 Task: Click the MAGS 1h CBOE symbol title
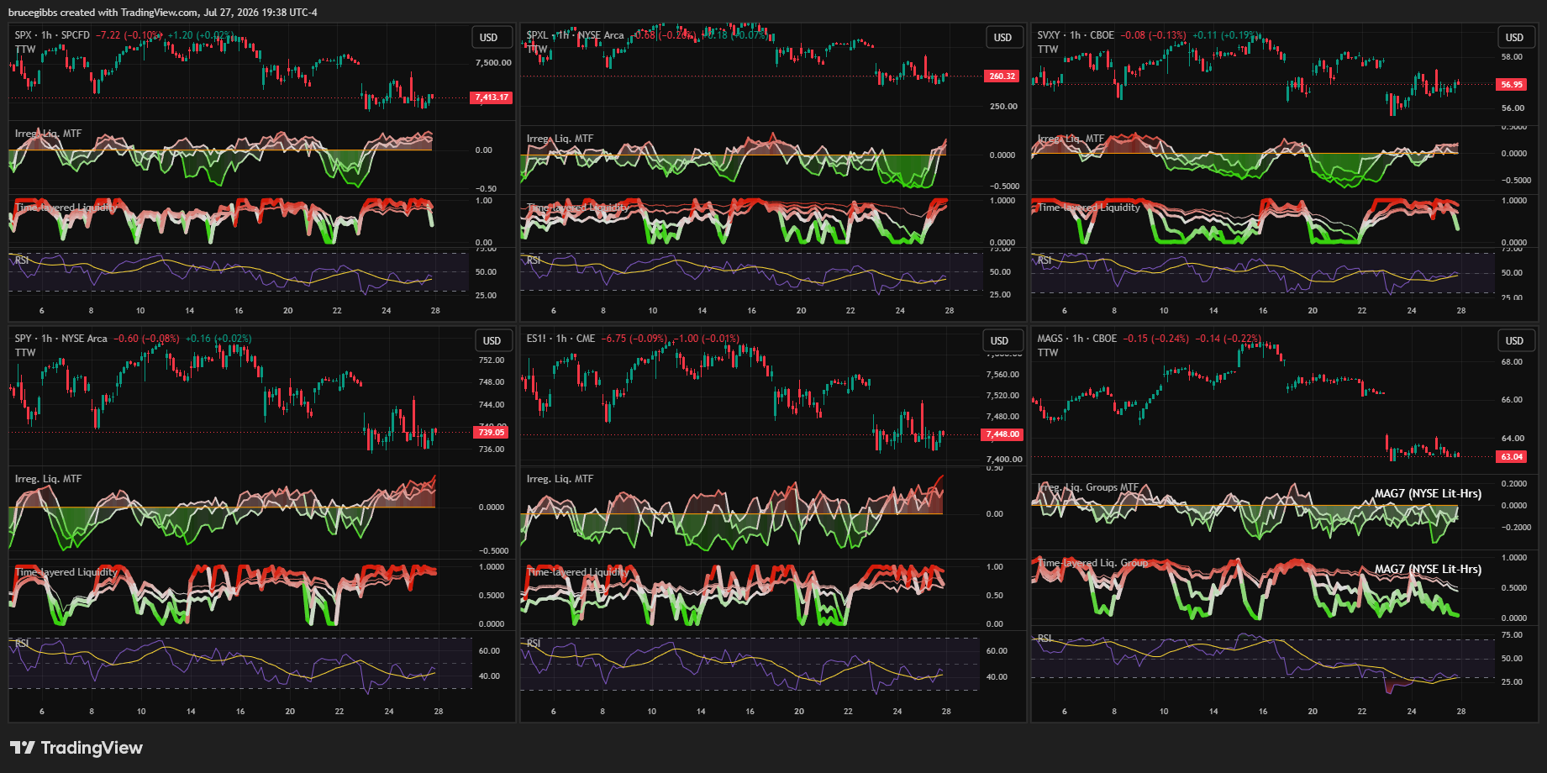coord(1077,339)
